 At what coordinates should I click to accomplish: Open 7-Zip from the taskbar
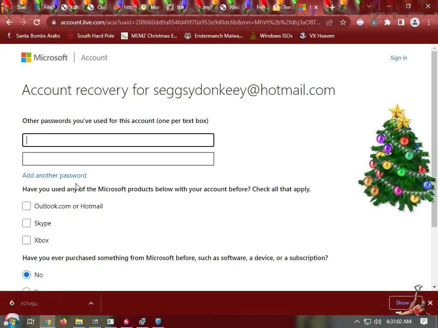(95, 322)
